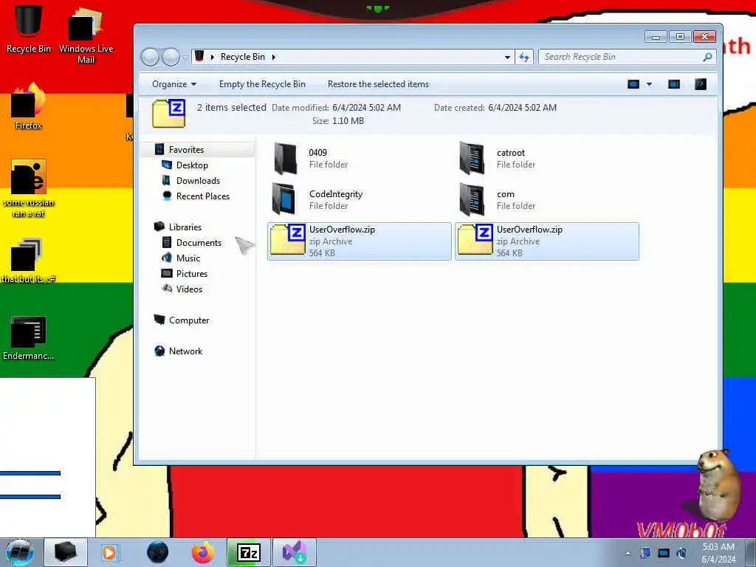Open the view options dropdown arrow
This screenshot has height=567, width=756.
tap(649, 84)
